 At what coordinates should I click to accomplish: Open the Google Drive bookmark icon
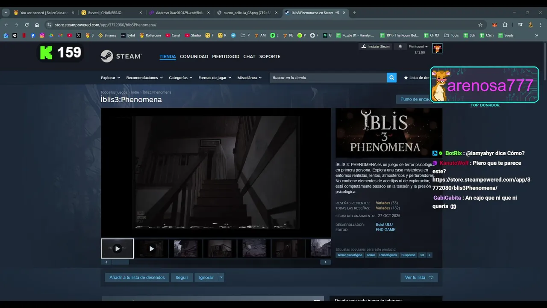pos(51,36)
